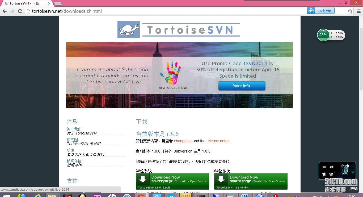Click the TSVN2014 promo code link
Viewport: 363px width, 197px height.
click(255, 64)
